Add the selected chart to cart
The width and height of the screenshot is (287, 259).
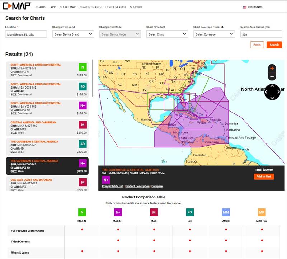point(264,176)
